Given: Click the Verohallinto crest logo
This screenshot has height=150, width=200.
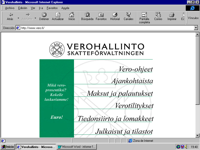Looking at the screenshot, I should point(57,49).
